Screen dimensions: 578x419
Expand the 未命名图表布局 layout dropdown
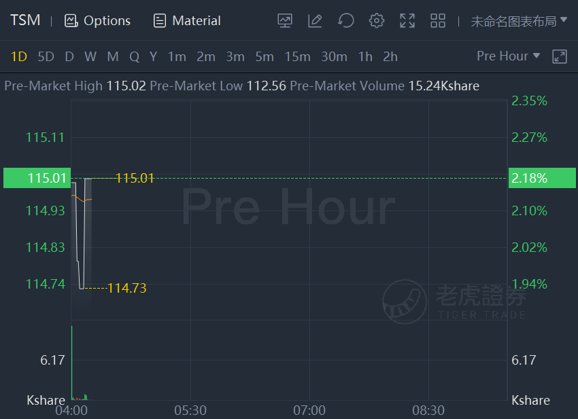click(519, 21)
